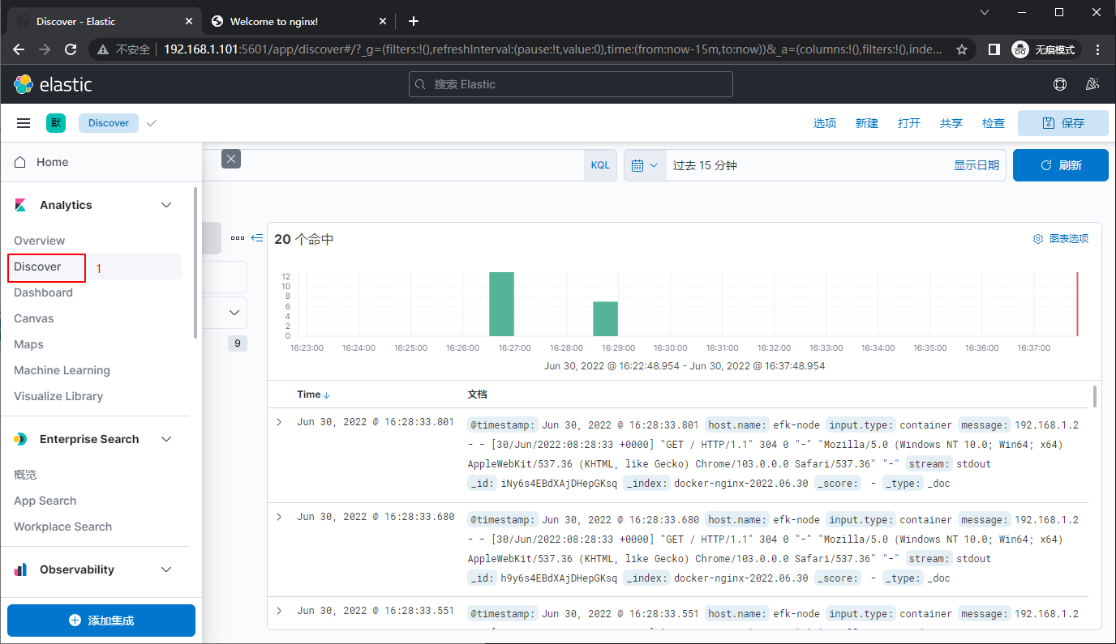The height and width of the screenshot is (644, 1116).
Task: Open the calendar quick menu
Action: (x=645, y=165)
